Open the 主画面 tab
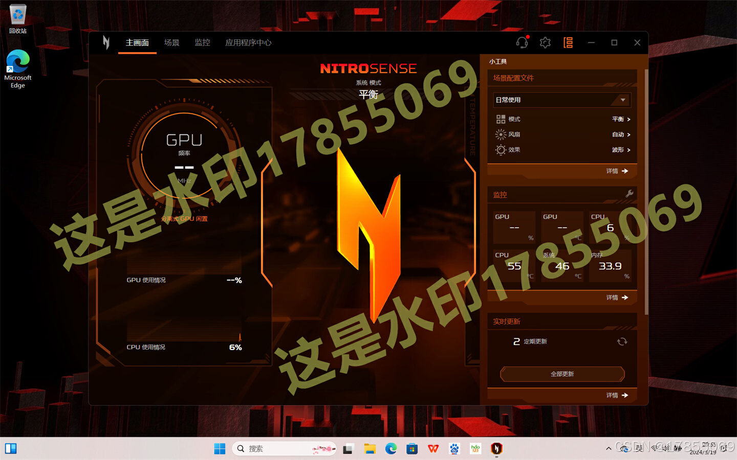The width and height of the screenshot is (737, 460). pos(137,42)
